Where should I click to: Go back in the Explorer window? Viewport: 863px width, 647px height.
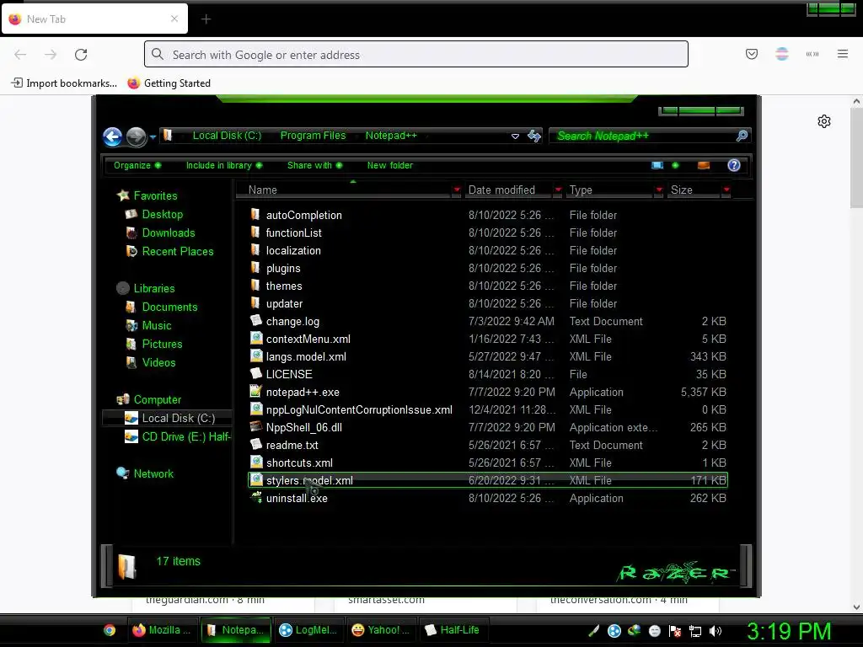point(113,136)
